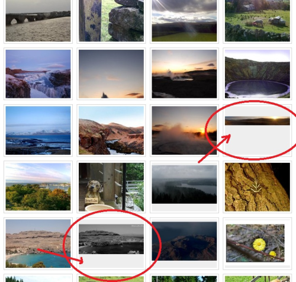Open the blue sea with snowy mountains photo

[38, 130]
